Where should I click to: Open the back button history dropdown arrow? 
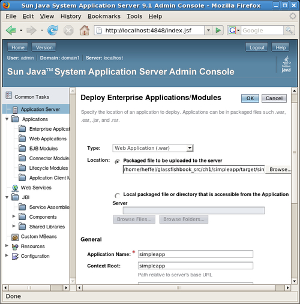(x=21, y=31)
